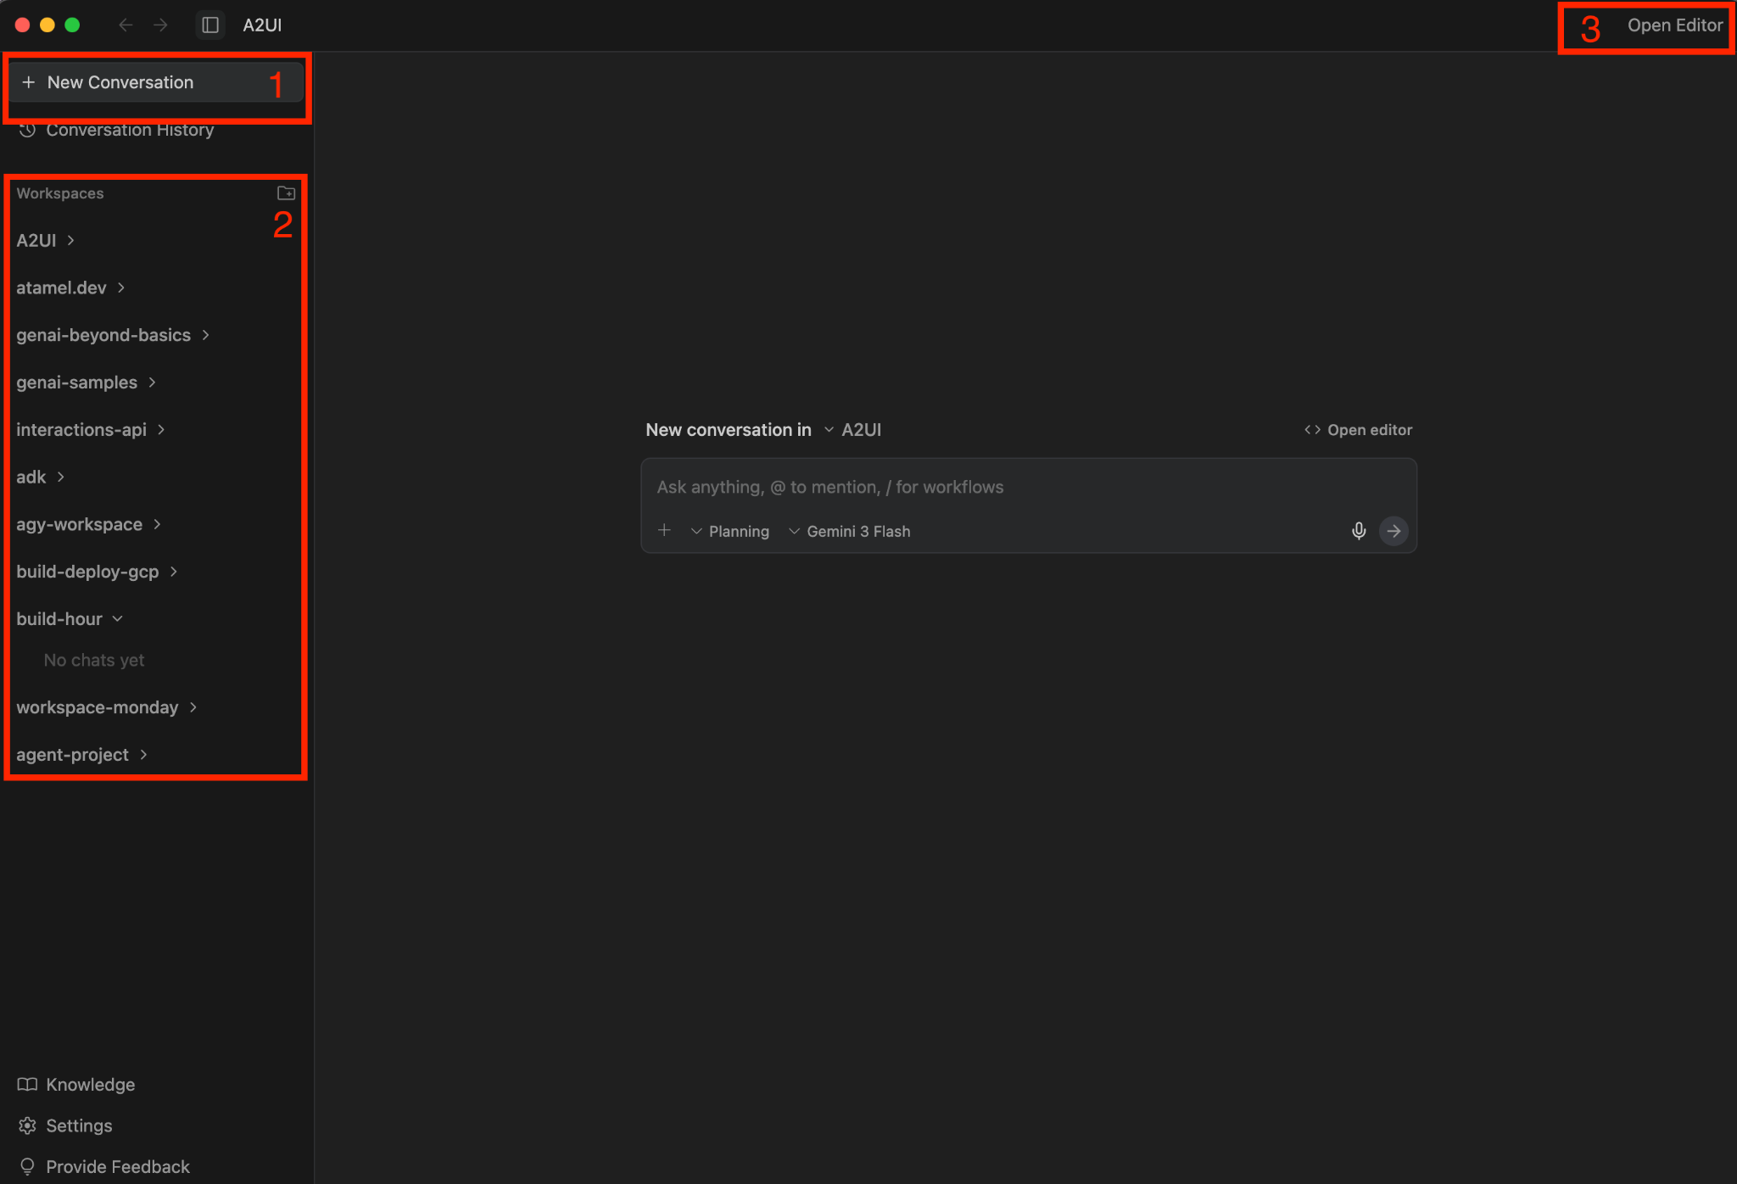
Task: Click the microphone voice input icon
Action: (x=1359, y=531)
